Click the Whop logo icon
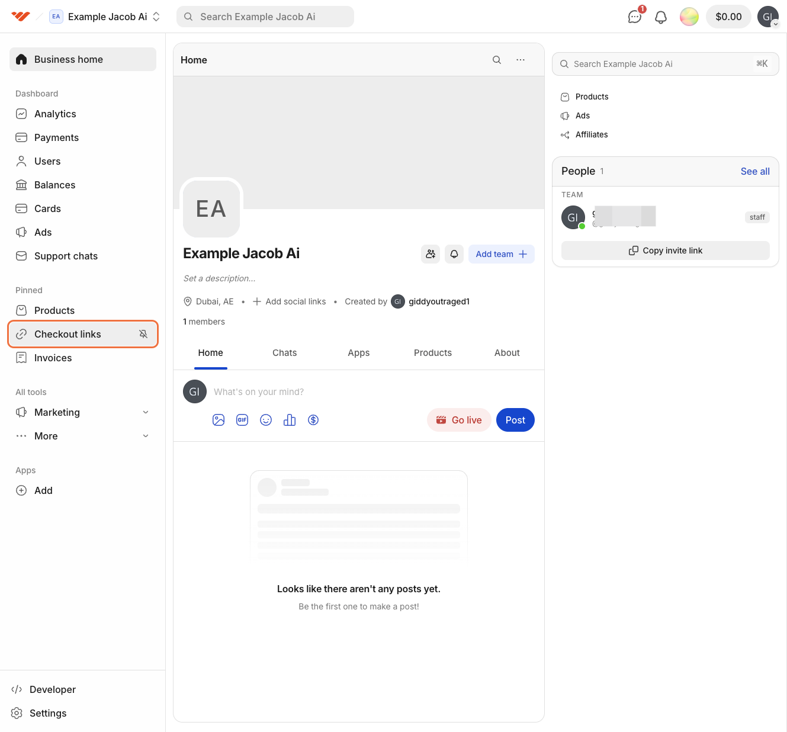787x732 pixels. pos(21,17)
